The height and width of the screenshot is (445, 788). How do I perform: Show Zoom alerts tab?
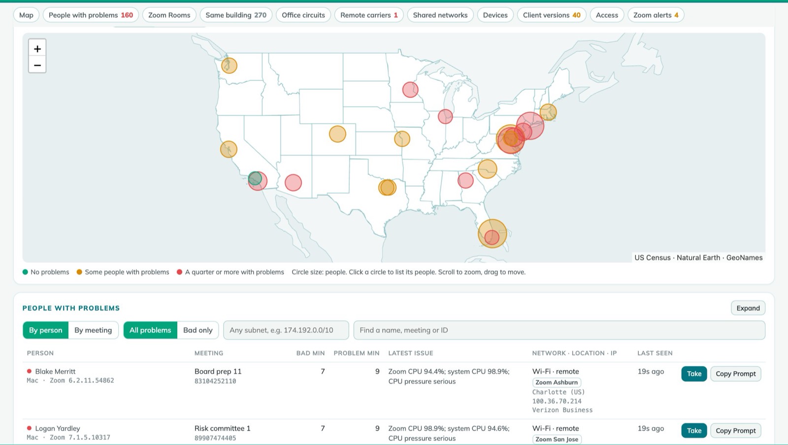[x=656, y=15]
